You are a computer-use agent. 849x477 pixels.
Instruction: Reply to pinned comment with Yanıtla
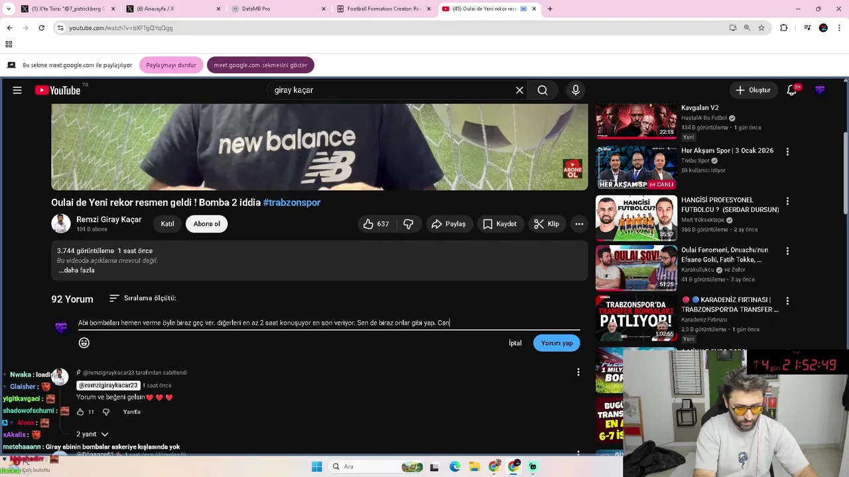(x=132, y=412)
